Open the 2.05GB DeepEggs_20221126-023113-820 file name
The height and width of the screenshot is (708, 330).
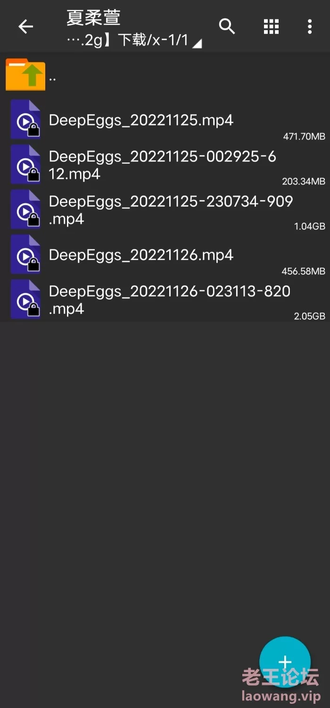click(x=169, y=300)
